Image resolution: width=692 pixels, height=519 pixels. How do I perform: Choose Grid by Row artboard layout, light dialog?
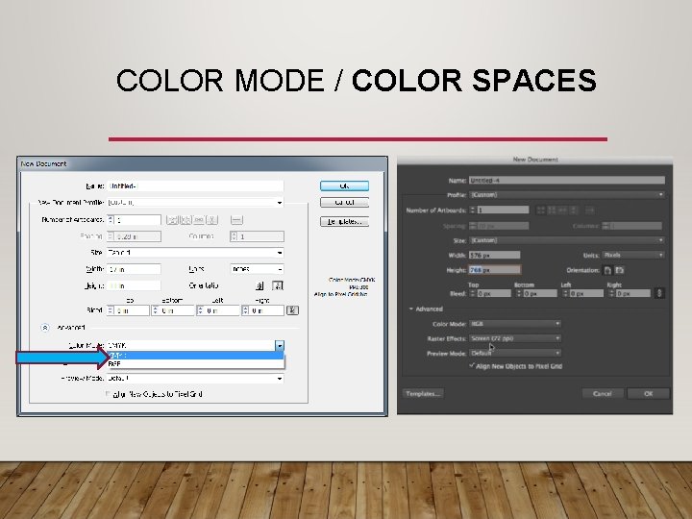point(173,220)
